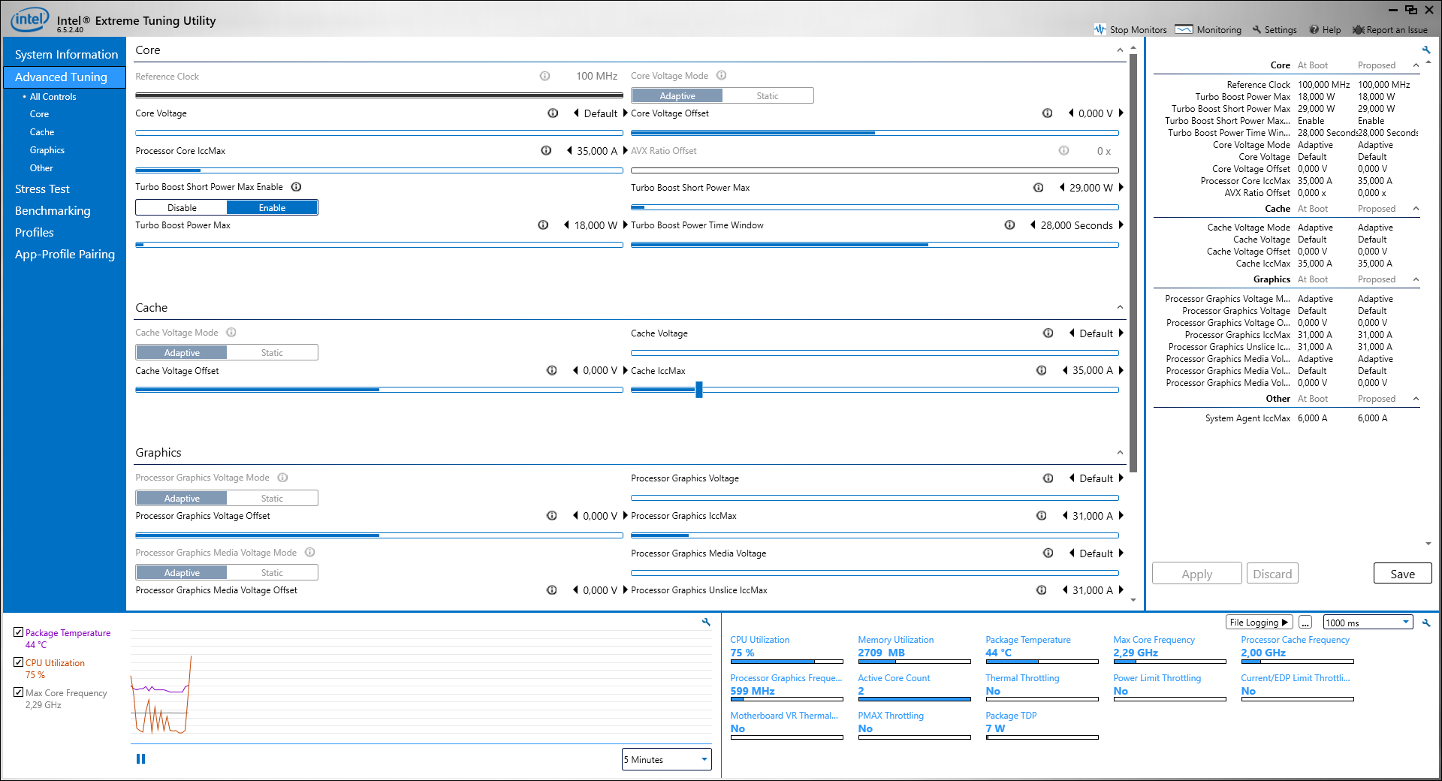Set Processor Graphics Media Voltage Mode to Static
This screenshot has width=1442, height=781.
[x=272, y=573]
